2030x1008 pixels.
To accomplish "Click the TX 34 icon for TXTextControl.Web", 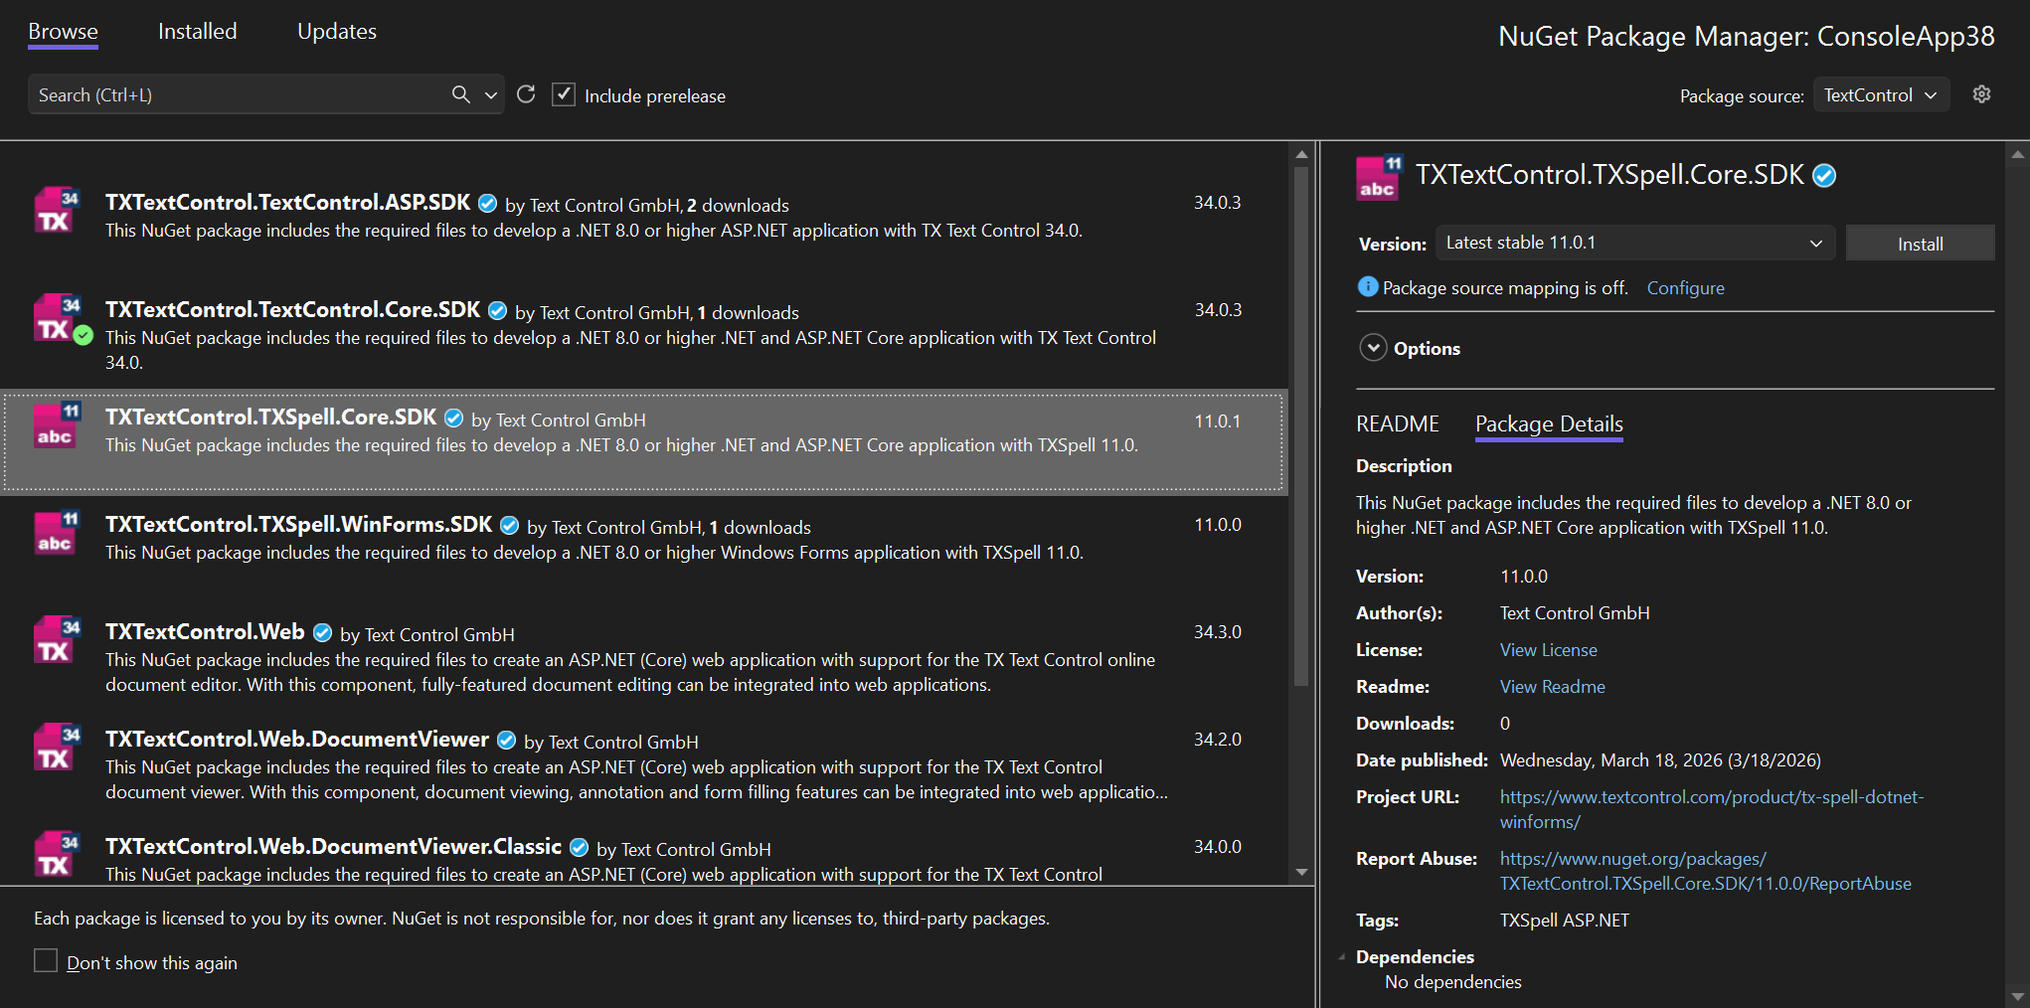I will [x=55, y=641].
